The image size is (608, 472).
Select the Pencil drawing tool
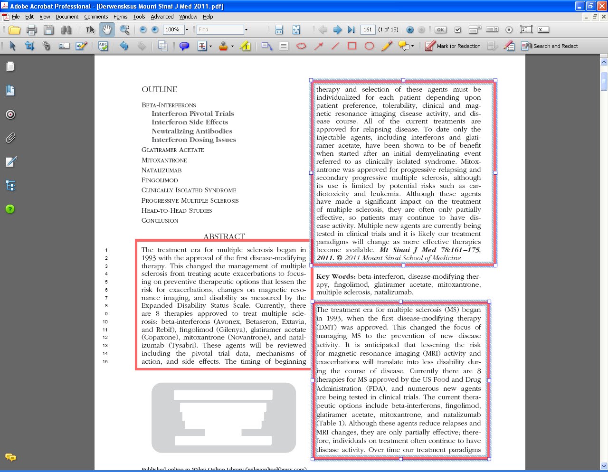pyautogui.click(x=387, y=46)
